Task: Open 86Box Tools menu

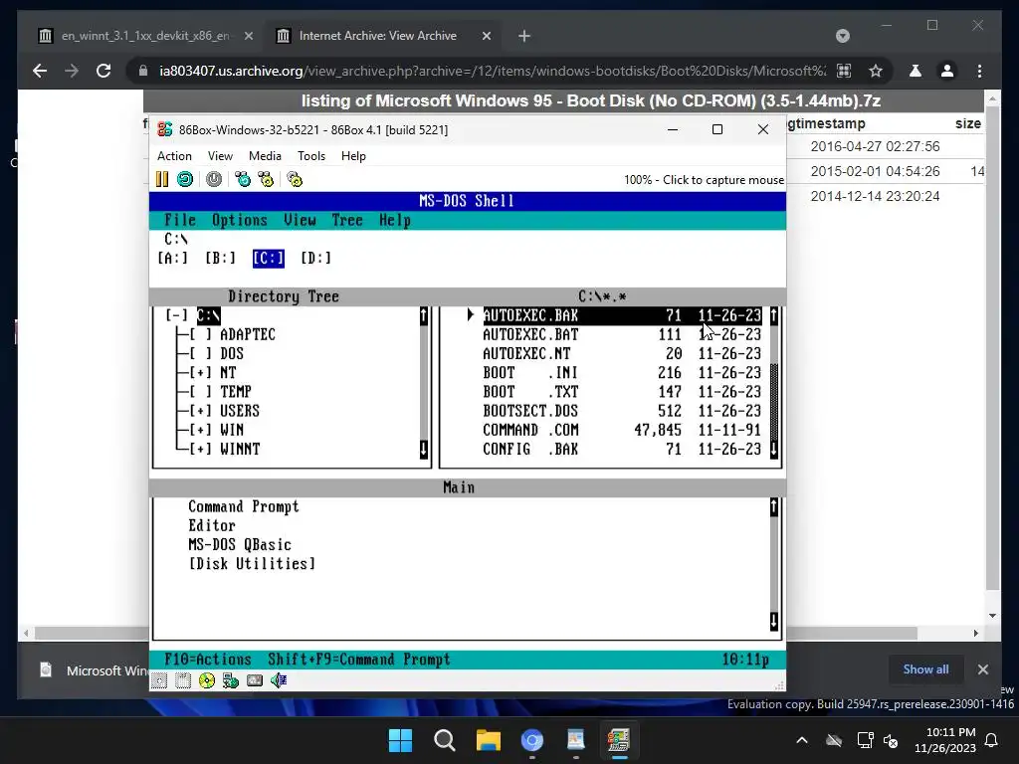Action: [311, 156]
